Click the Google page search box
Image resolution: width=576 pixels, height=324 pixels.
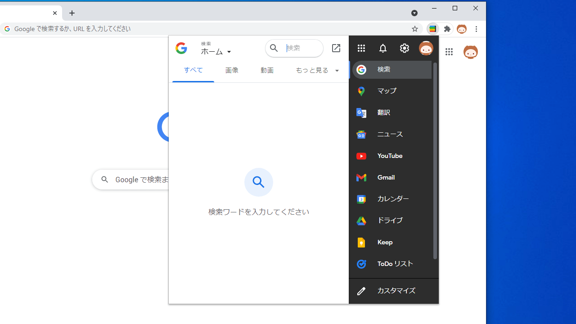point(130,180)
